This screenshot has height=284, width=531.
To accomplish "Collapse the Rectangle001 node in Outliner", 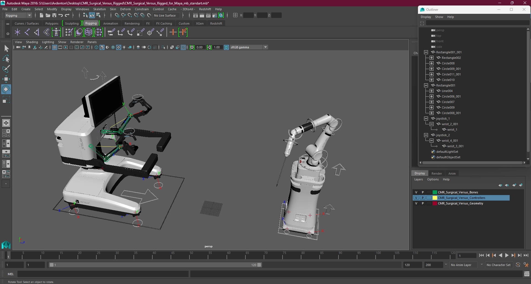I will tap(426, 85).
